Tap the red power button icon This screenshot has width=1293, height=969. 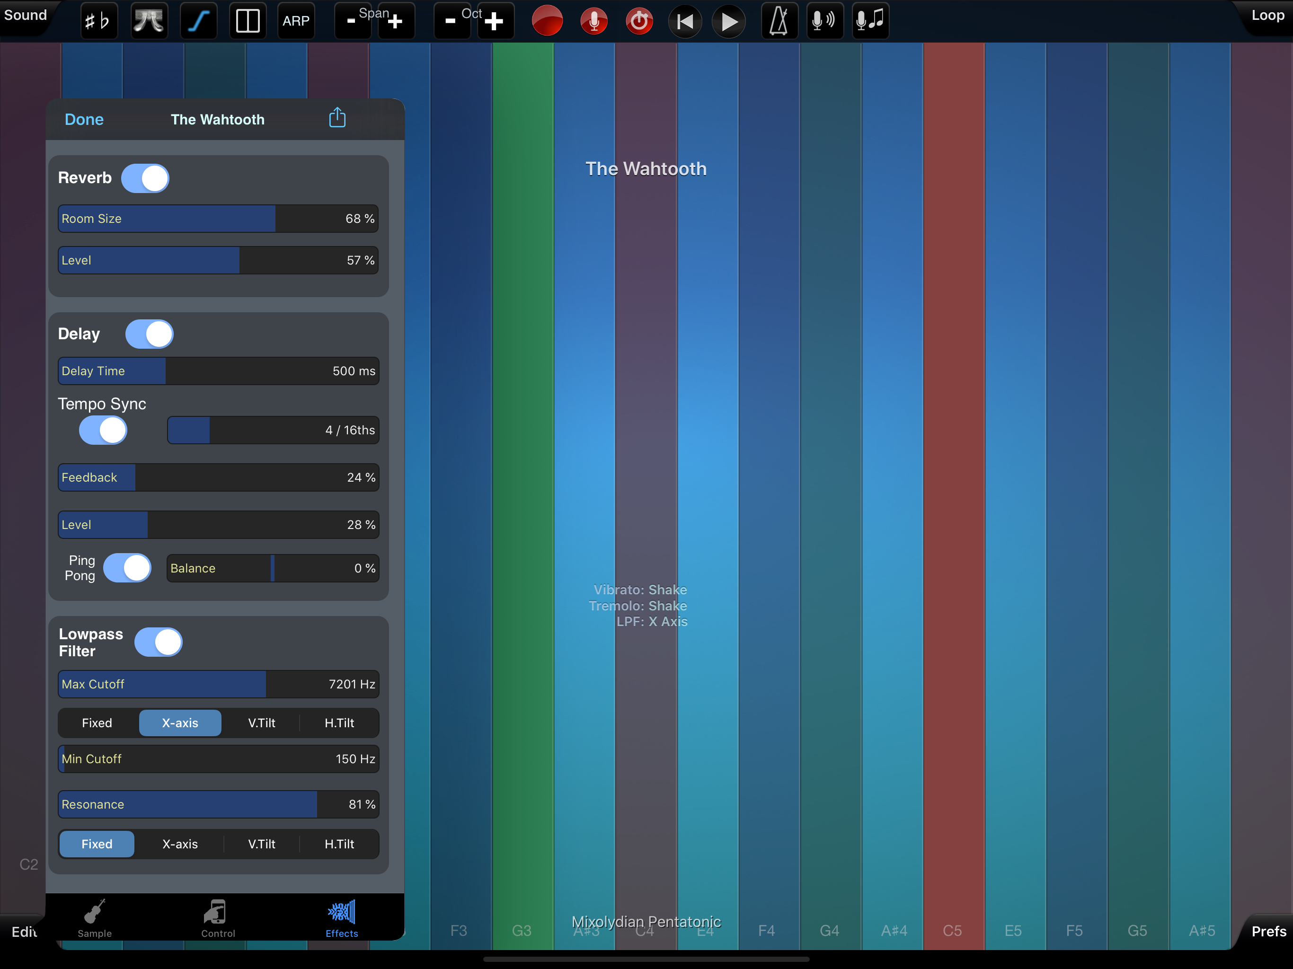(639, 21)
